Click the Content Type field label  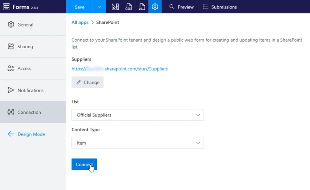(86, 130)
